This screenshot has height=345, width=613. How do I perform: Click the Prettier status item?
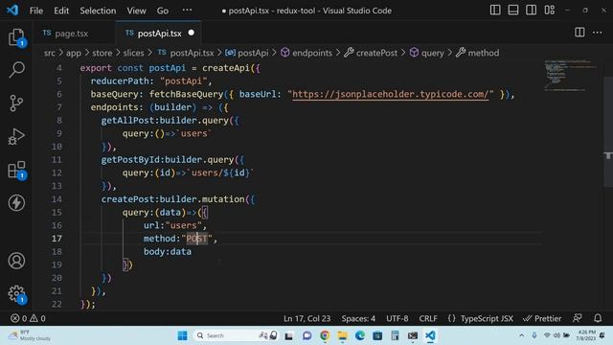[x=542, y=318]
